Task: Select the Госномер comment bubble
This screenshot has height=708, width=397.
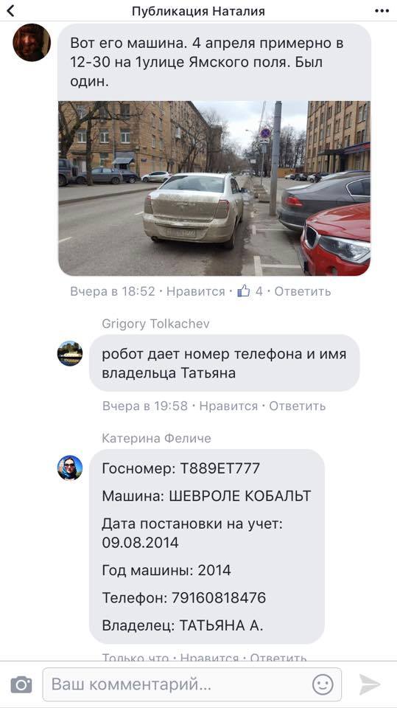Action: [207, 546]
